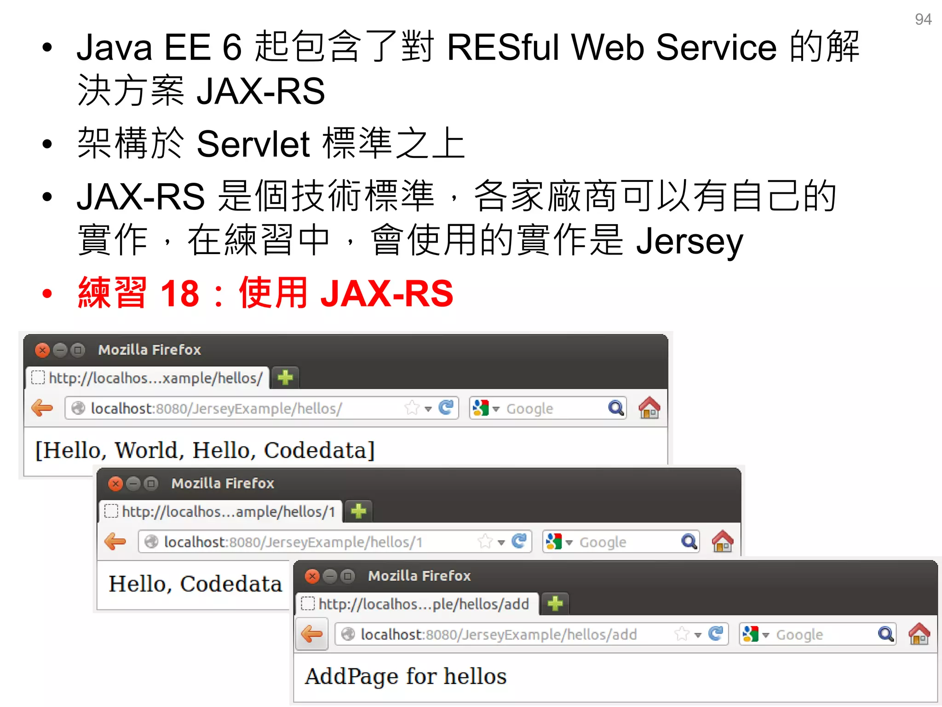This screenshot has height=707, width=942.
Task: Click search magnifier in hellos/1 window
Action: pyautogui.click(x=689, y=541)
